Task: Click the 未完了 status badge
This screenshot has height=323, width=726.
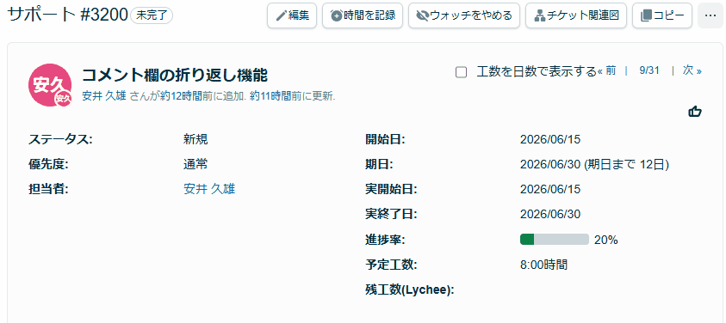Action: pos(152,15)
